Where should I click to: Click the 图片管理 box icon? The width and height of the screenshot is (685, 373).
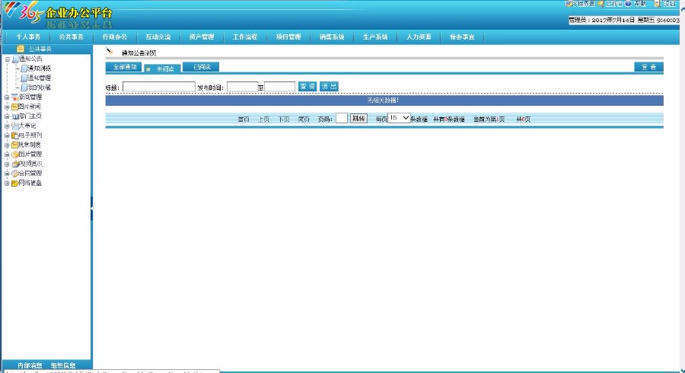(x=15, y=155)
